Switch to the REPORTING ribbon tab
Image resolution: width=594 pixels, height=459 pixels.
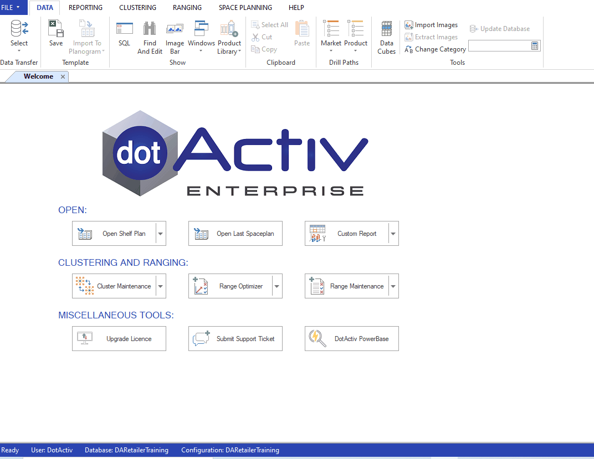86,8
